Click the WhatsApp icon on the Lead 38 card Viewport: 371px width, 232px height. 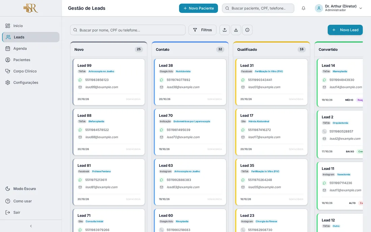[161, 80]
